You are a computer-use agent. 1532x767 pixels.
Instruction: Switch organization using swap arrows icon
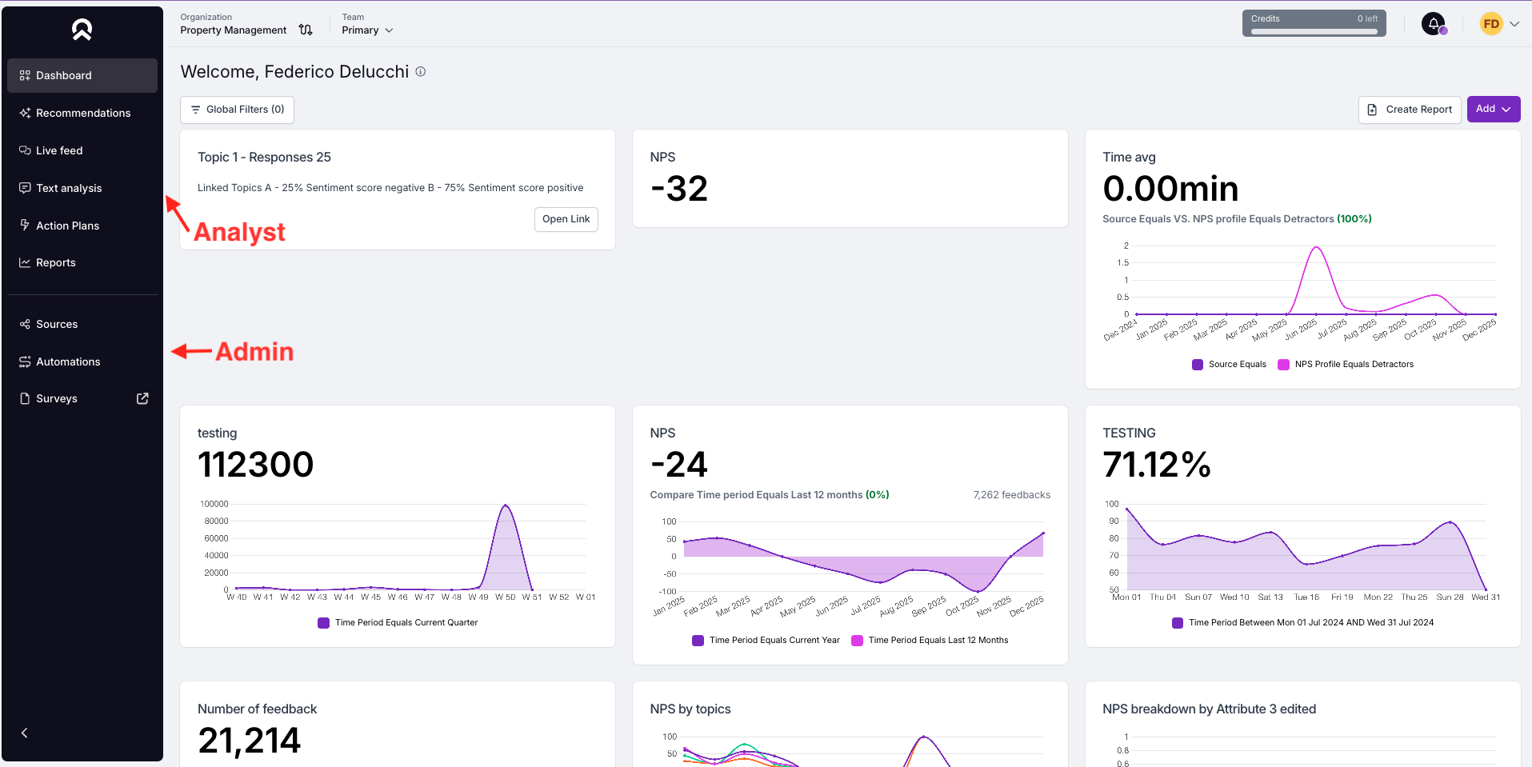coord(306,30)
